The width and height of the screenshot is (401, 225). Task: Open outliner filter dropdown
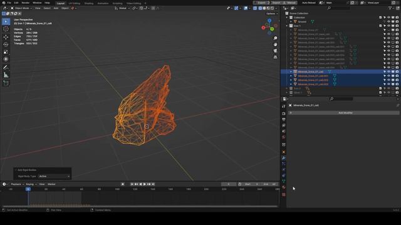click(391, 8)
